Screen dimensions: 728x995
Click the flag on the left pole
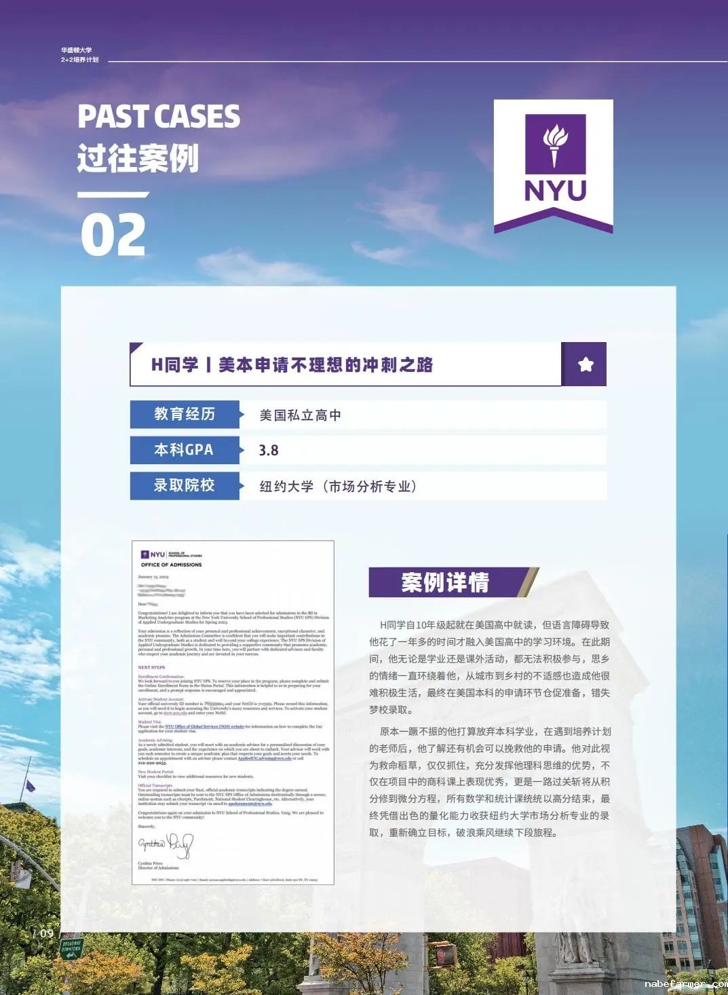tap(30, 786)
